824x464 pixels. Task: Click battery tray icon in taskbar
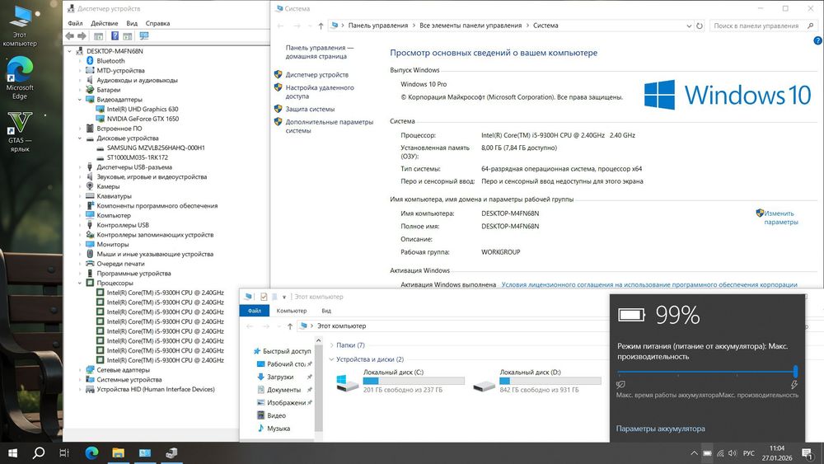click(707, 453)
